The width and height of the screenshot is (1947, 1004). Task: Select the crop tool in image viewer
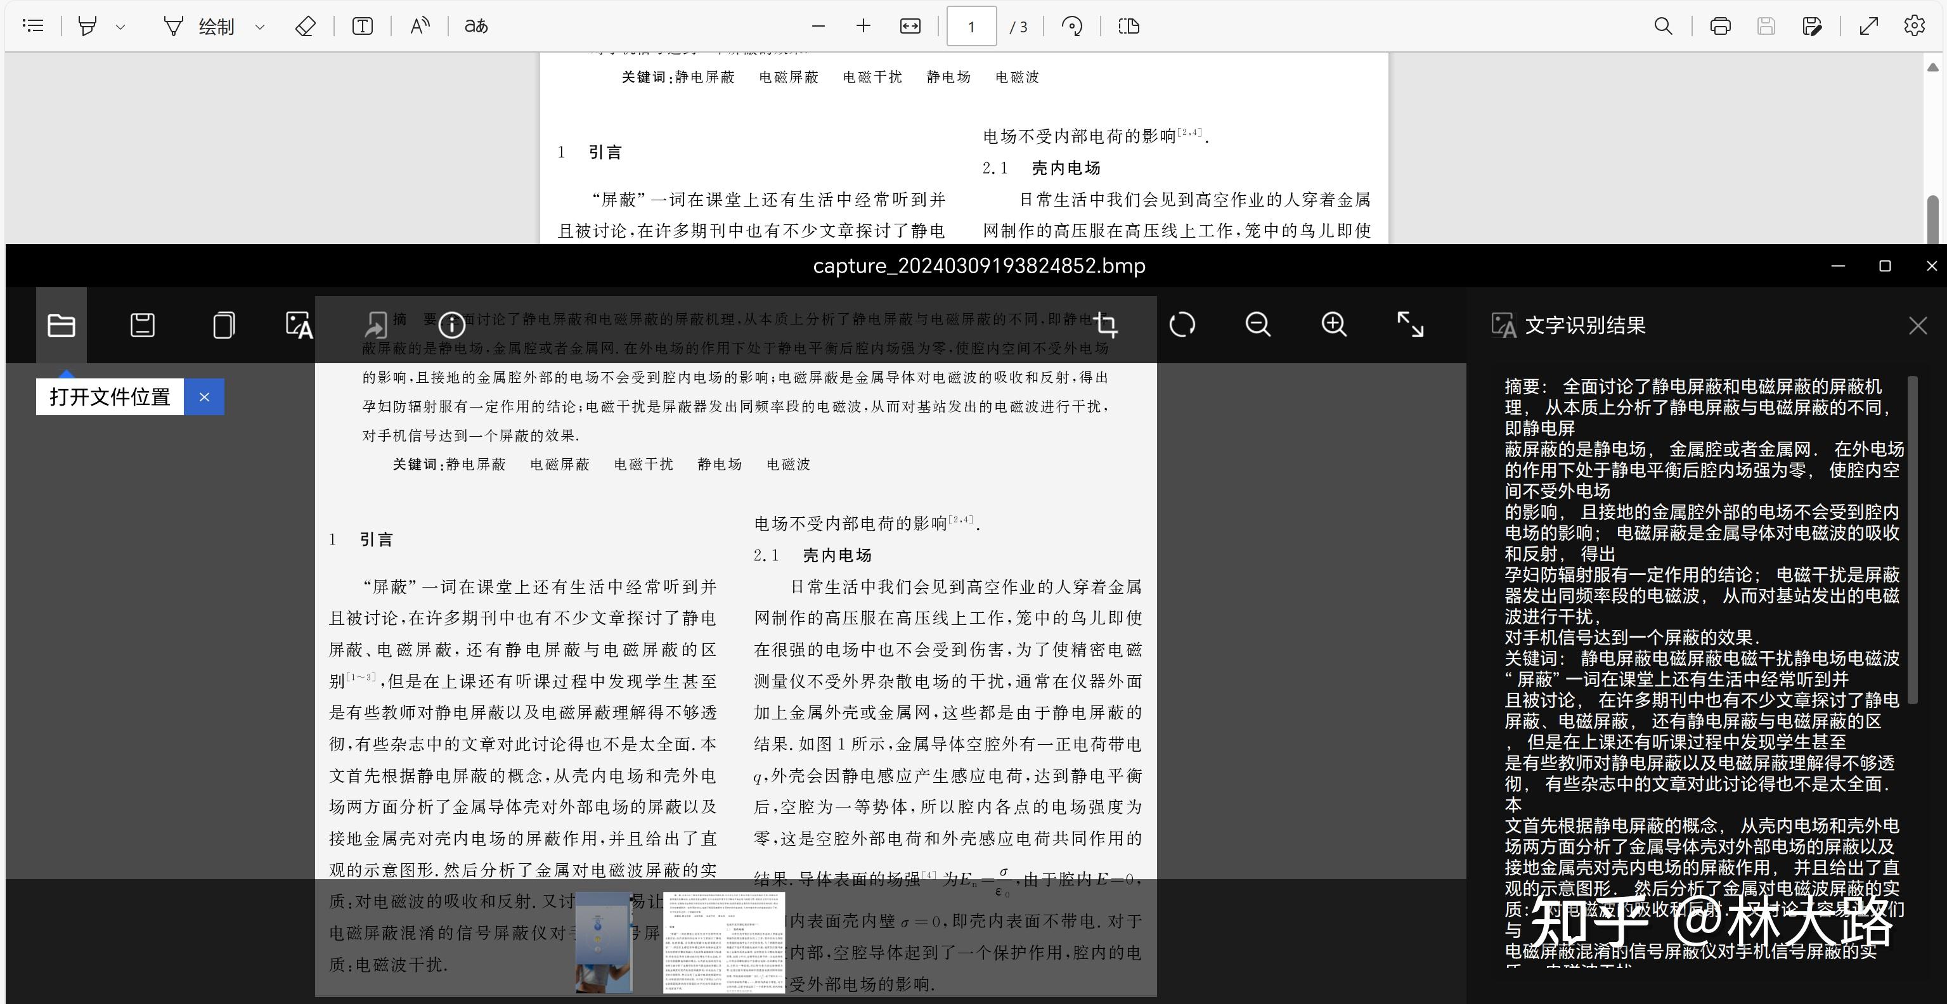[1106, 326]
